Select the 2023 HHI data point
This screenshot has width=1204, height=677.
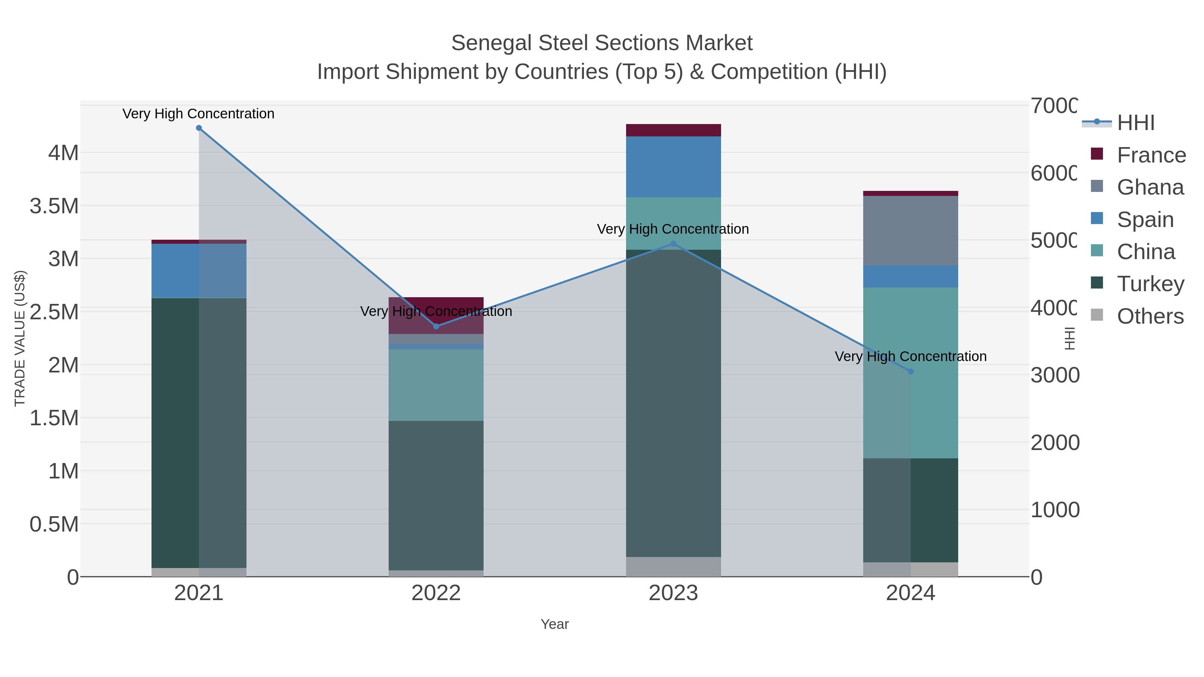click(x=674, y=243)
